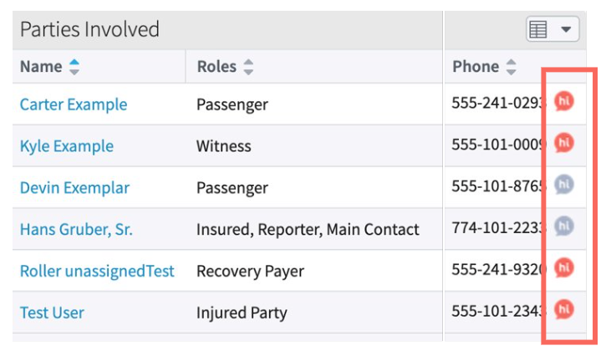Sort parties by Phone column

pos(511,67)
